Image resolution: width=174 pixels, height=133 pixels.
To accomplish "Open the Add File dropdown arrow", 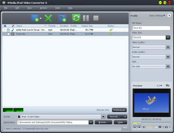I will point(41,18).
